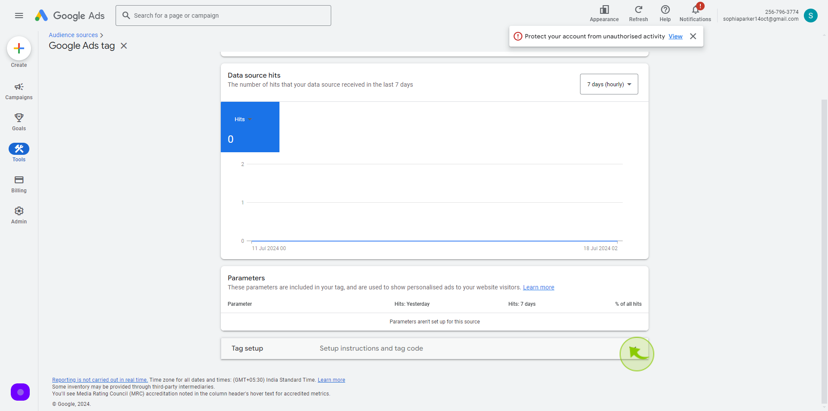Open the Admin gear section
This screenshot has height=411, width=828.
coord(19,215)
